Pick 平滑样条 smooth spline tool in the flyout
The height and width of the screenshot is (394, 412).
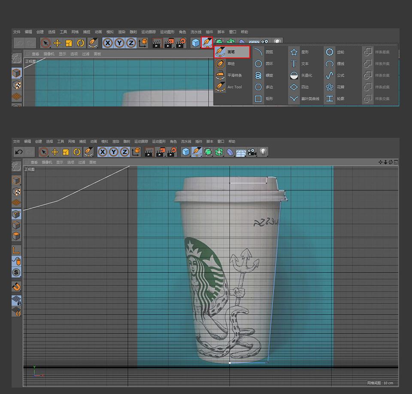(229, 76)
